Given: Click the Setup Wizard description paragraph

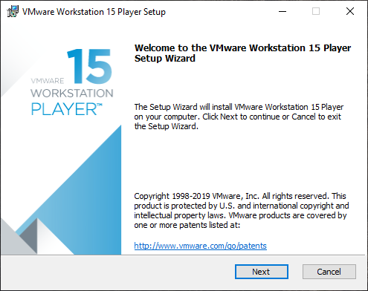Looking at the screenshot, I should (x=239, y=117).
